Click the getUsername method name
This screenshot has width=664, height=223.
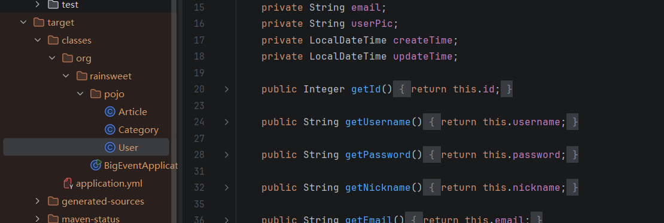tap(377, 122)
